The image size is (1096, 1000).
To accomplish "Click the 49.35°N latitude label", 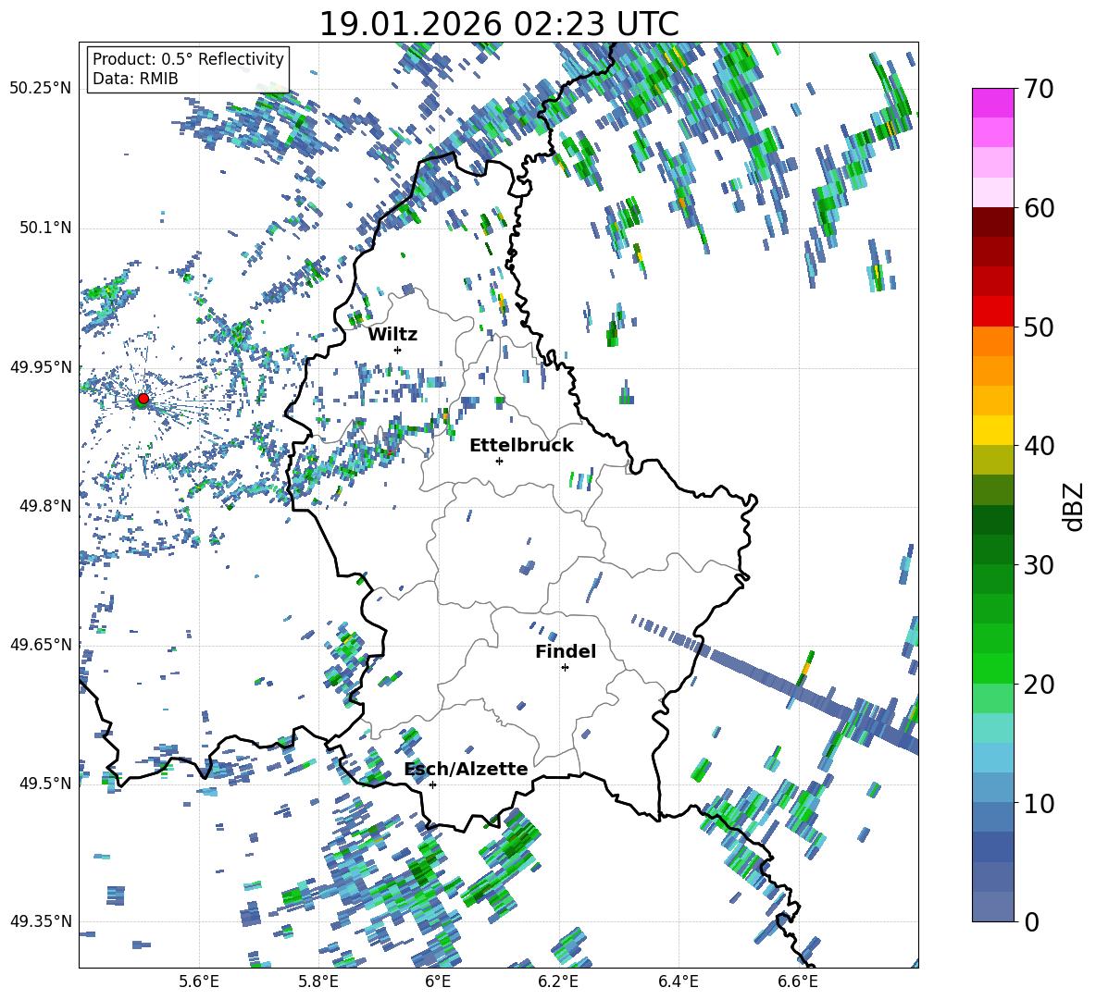I will (41, 921).
